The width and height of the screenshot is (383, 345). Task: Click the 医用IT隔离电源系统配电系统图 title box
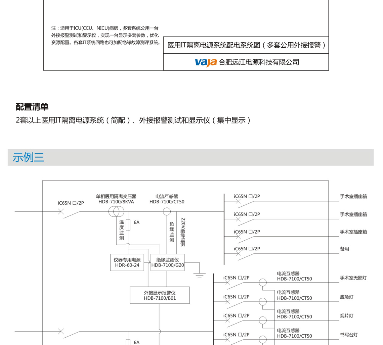[x=246, y=45]
